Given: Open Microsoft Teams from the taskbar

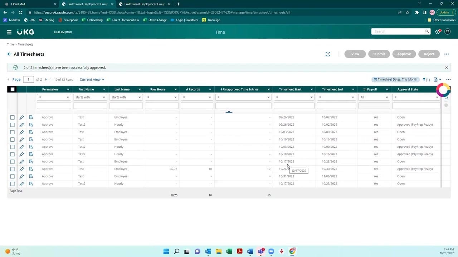Looking at the screenshot, I should (x=260, y=251).
